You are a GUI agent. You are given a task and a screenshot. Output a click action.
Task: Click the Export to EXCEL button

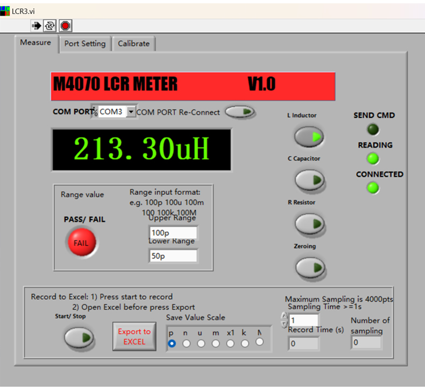tap(134, 337)
